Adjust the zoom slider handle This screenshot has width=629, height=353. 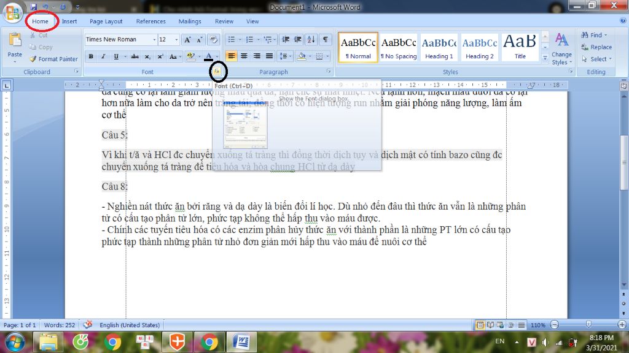(588, 325)
